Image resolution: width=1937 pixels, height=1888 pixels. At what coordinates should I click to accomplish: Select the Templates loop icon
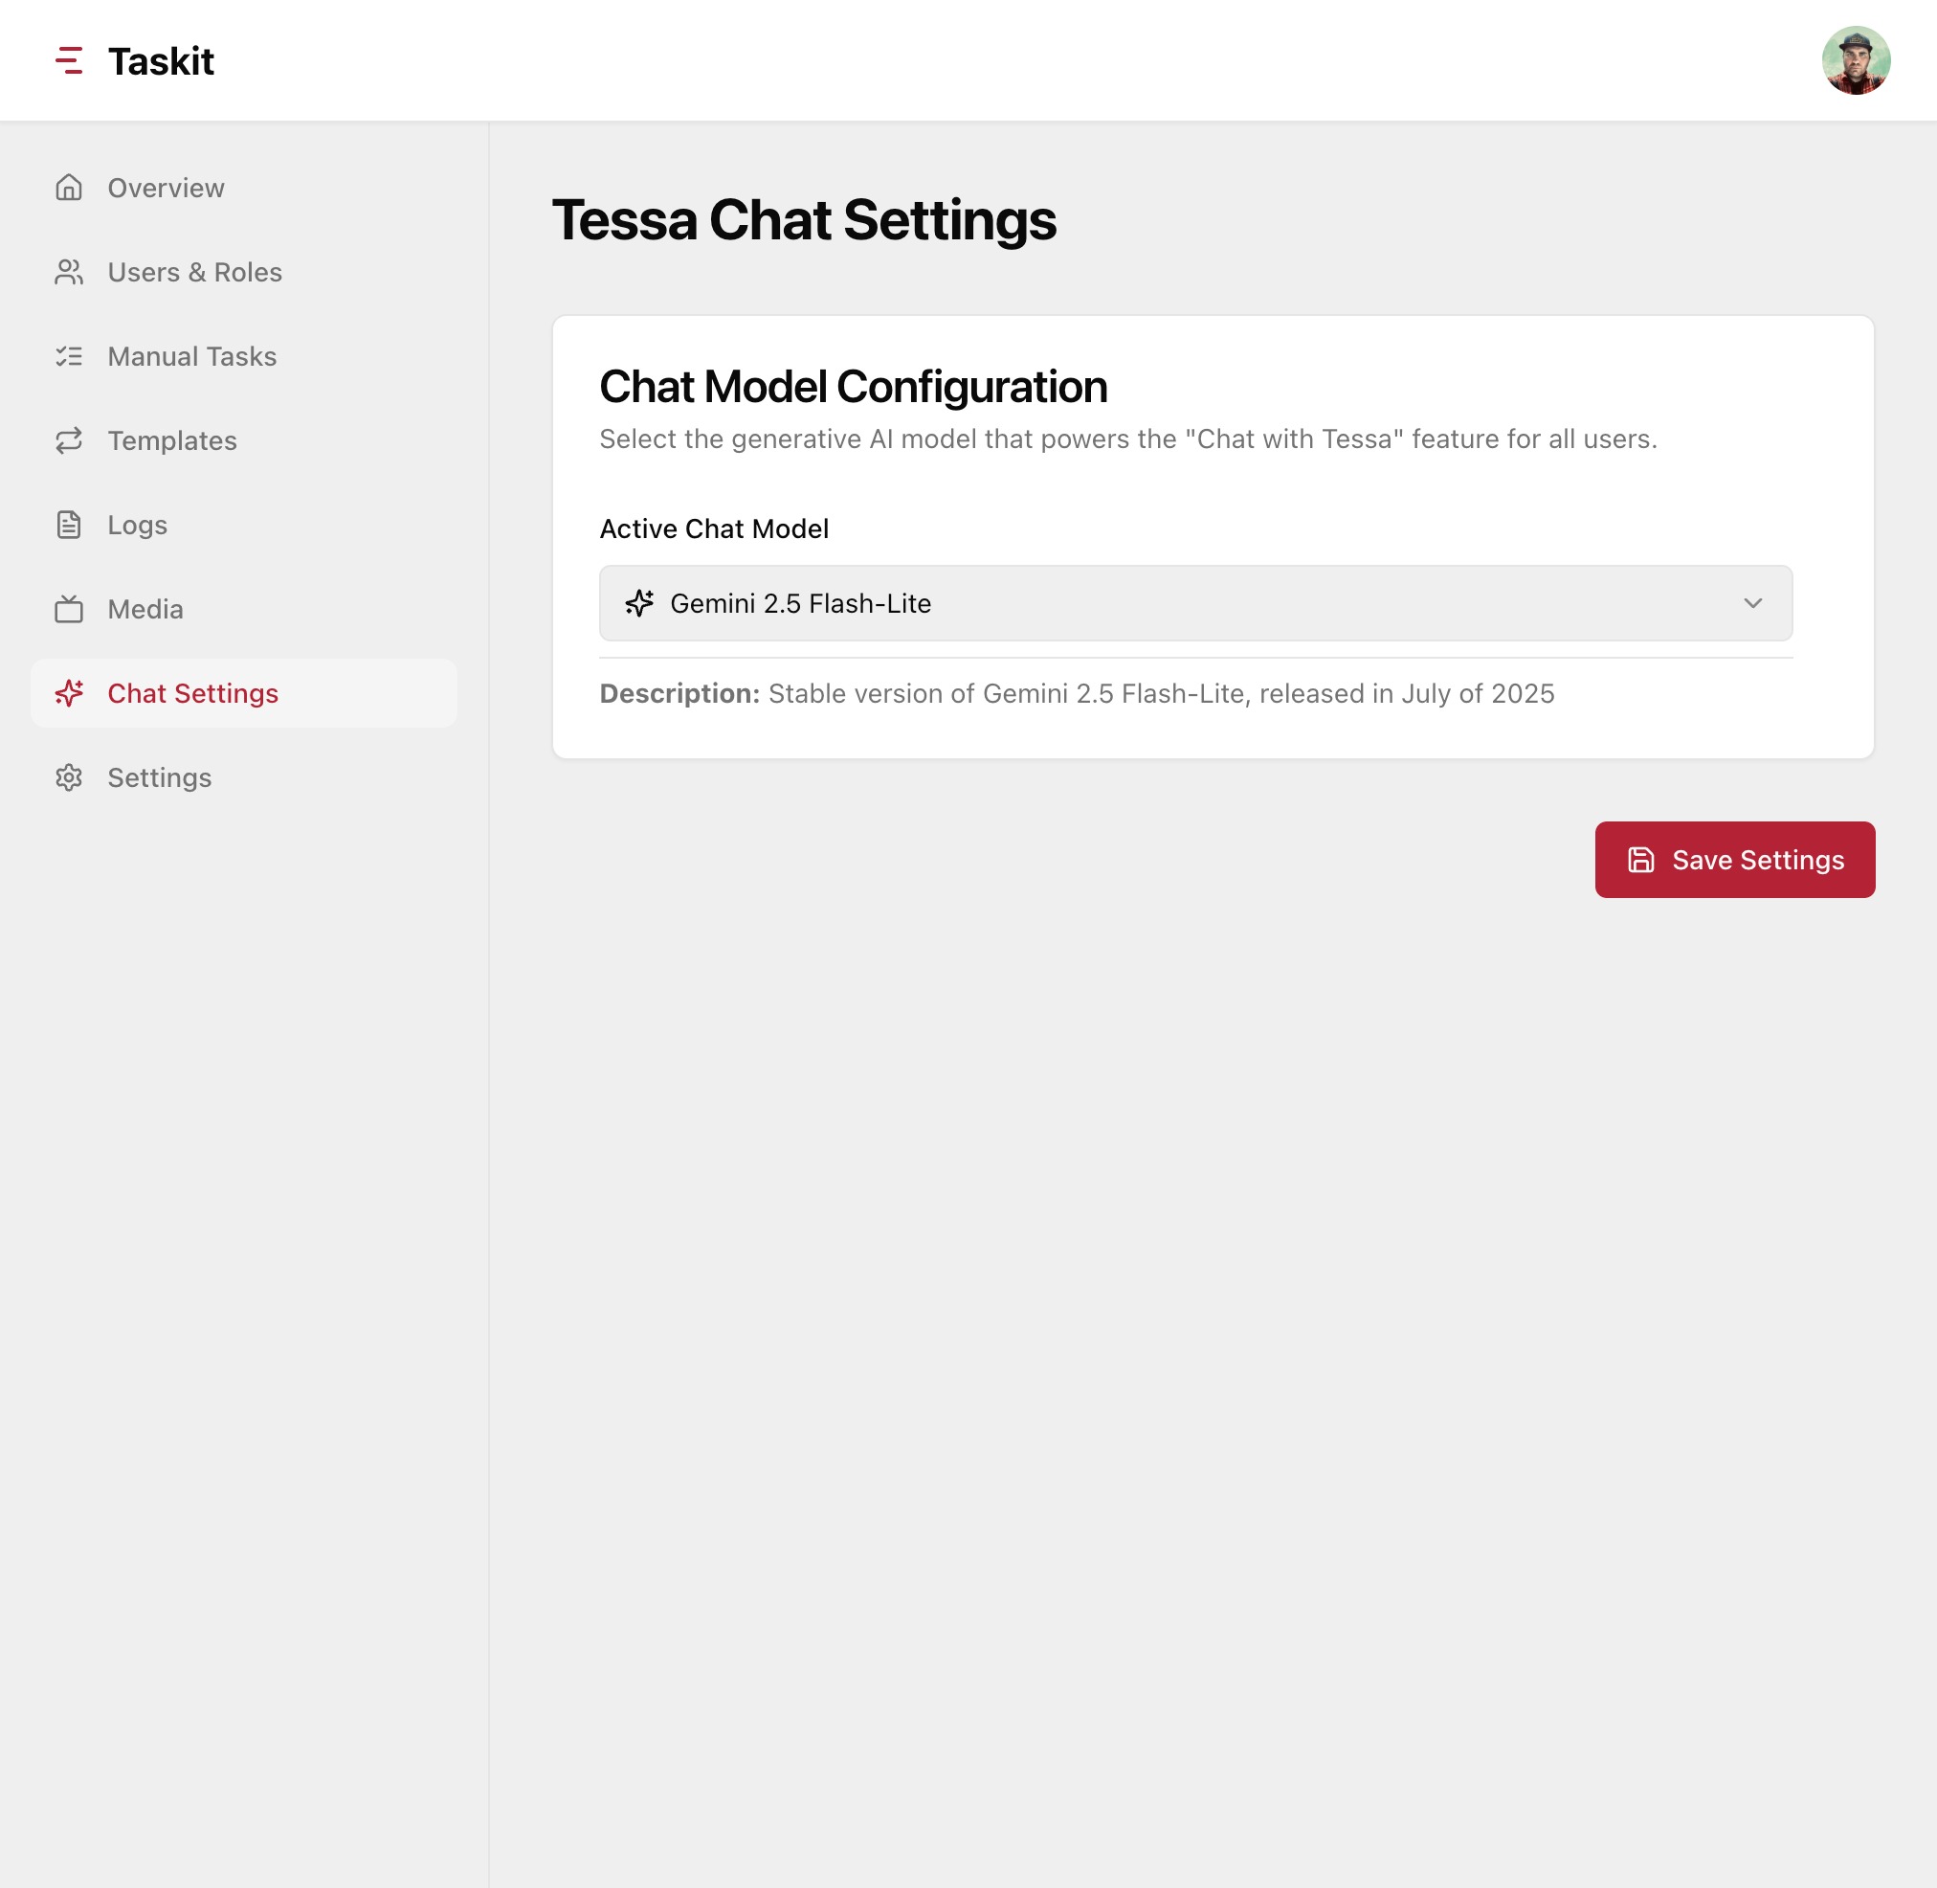(70, 440)
